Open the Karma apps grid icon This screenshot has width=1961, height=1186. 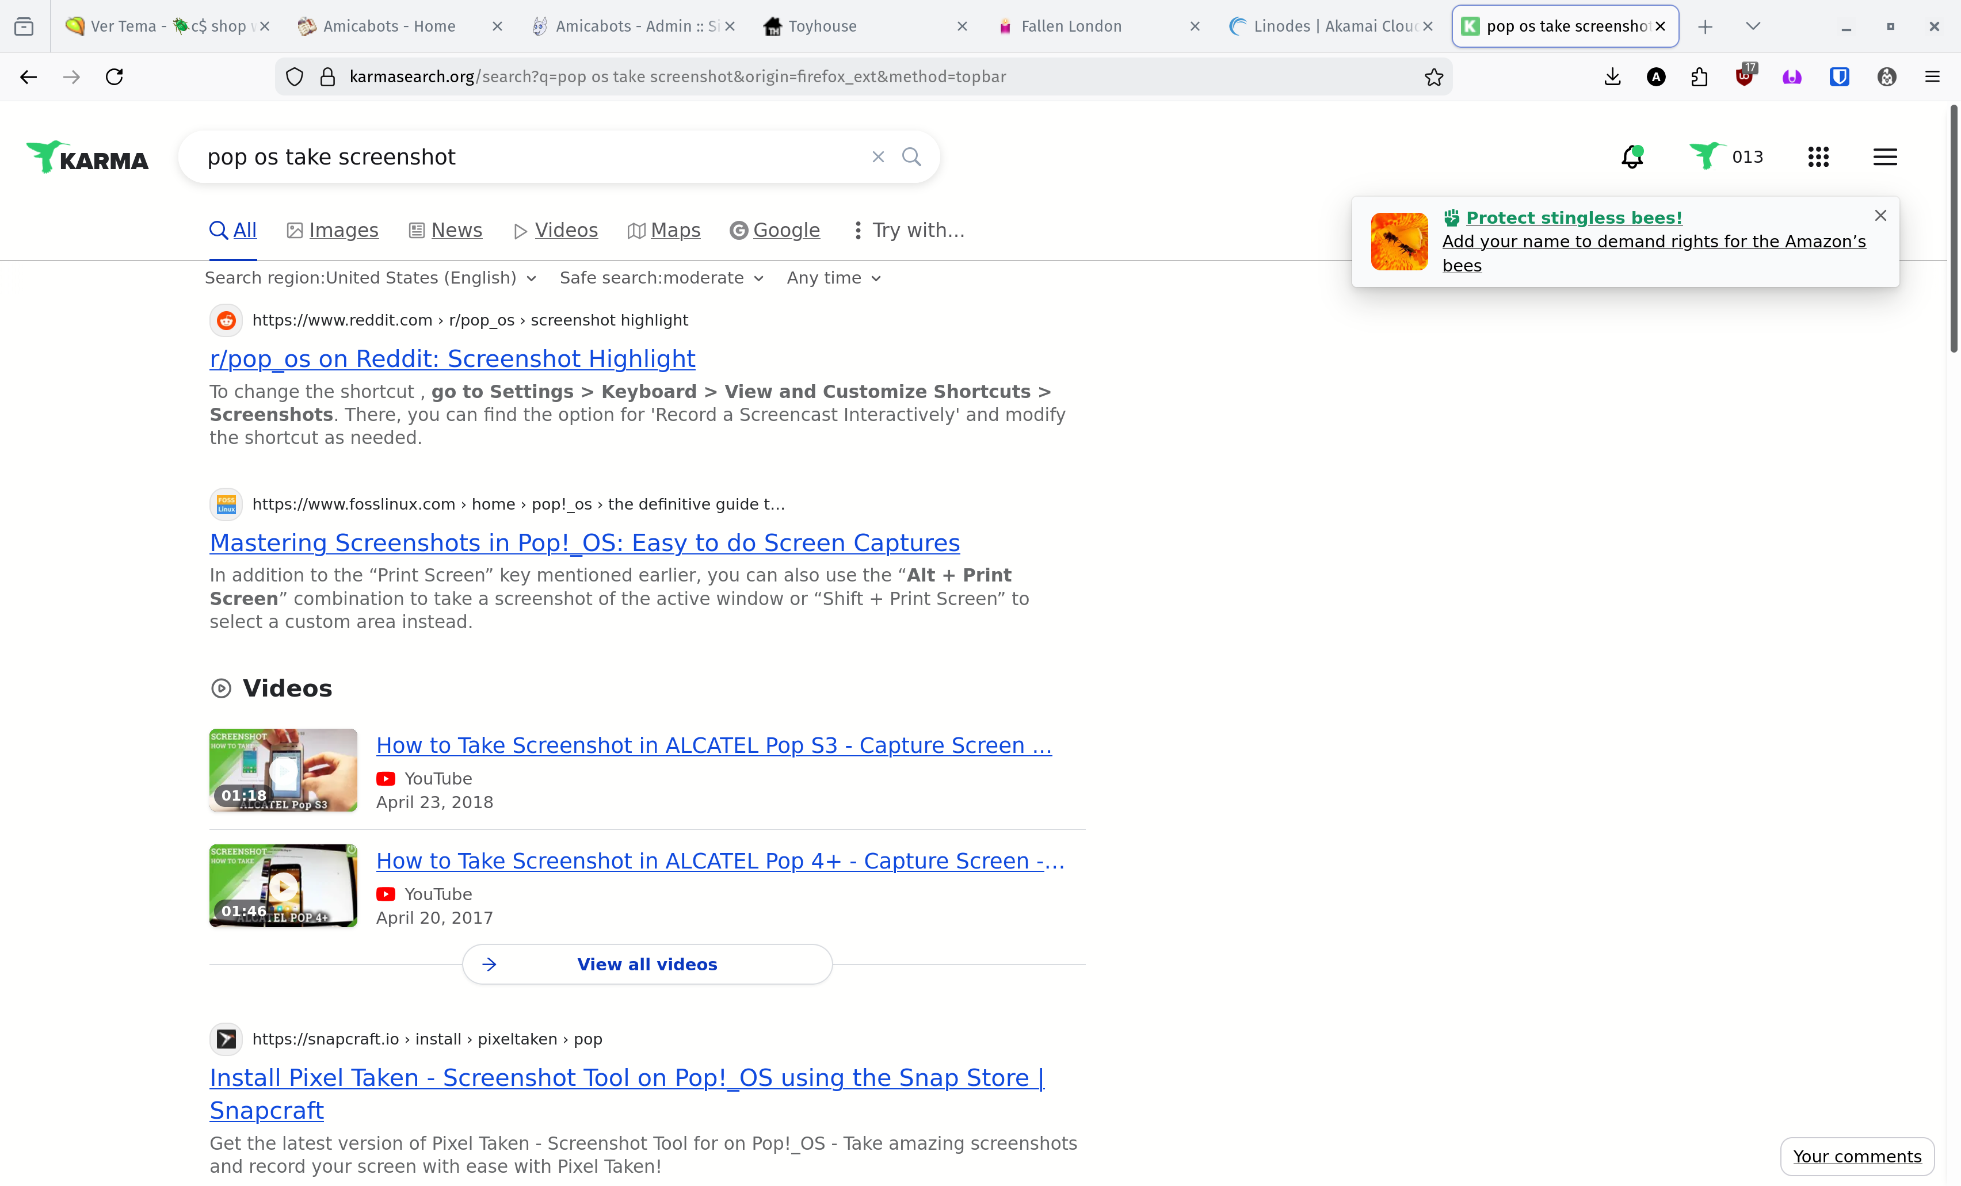click(1818, 156)
